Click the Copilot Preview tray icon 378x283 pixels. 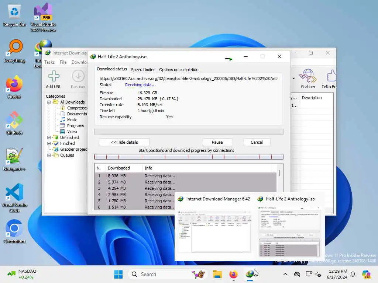(366, 274)
